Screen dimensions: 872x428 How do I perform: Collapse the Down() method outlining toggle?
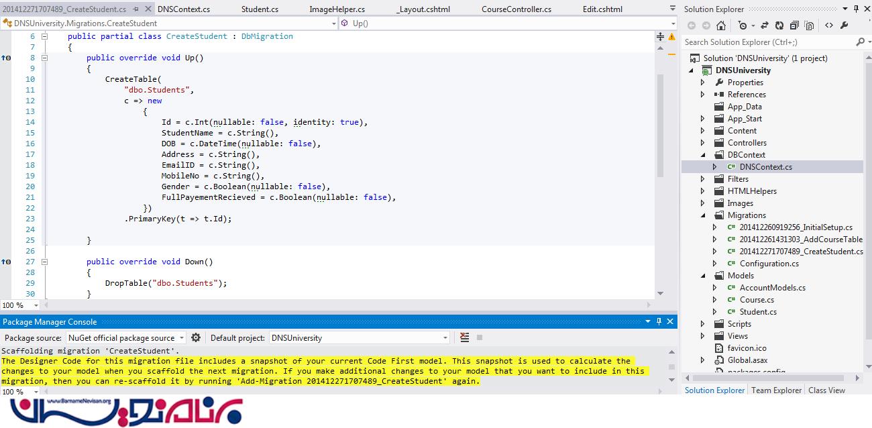(45, 262)
